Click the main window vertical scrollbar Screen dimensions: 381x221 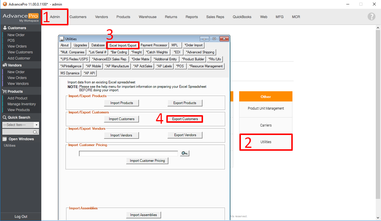(378, 117)
